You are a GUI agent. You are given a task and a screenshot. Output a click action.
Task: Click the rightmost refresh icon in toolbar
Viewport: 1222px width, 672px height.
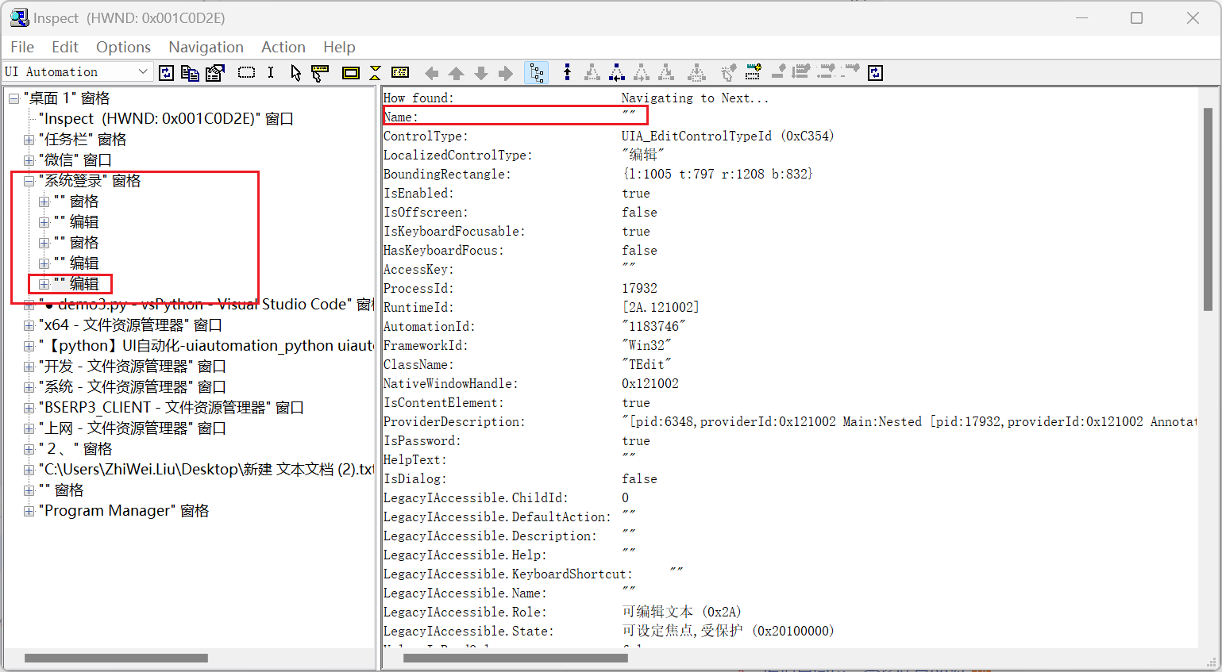click(x=875, y=73)
